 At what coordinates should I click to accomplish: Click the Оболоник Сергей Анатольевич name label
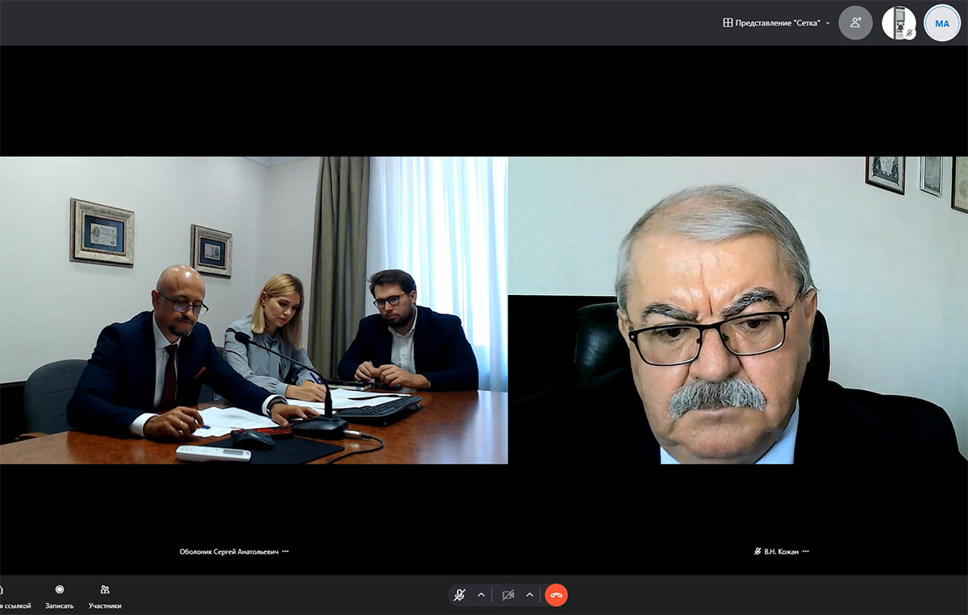pyautogui.click(x=228, y=552)
